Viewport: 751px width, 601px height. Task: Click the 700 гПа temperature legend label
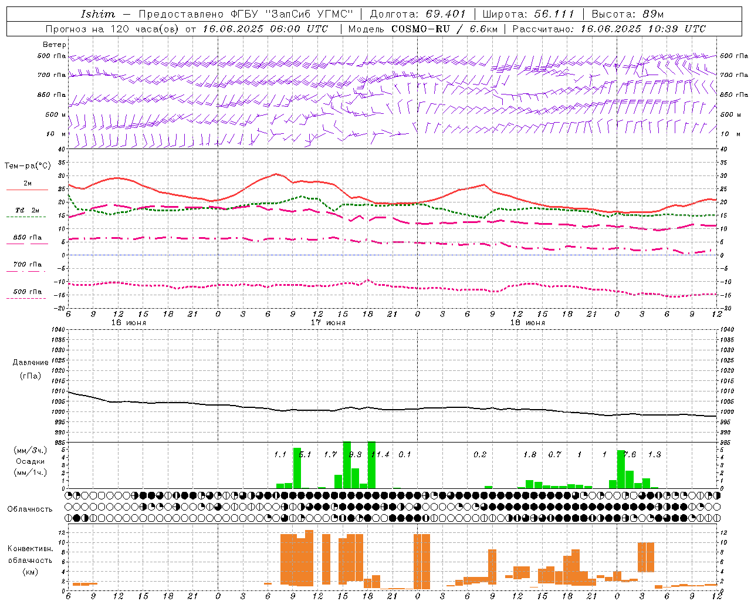28,265
